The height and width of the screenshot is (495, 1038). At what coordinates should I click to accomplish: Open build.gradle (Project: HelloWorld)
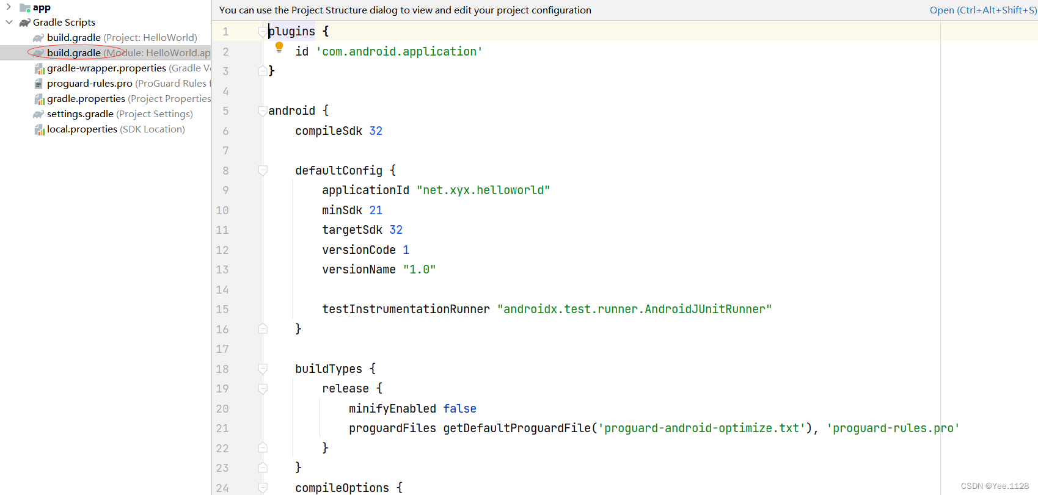tap(122, 38)
